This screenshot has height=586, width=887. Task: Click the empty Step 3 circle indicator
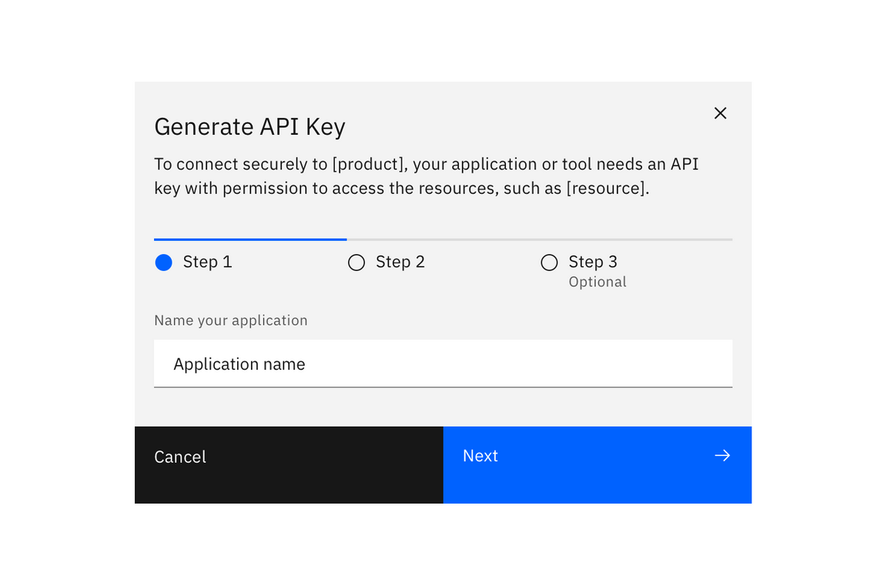pos(550,263)
